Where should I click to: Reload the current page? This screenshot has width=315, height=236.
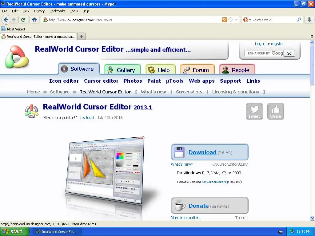tap(23, 20)
